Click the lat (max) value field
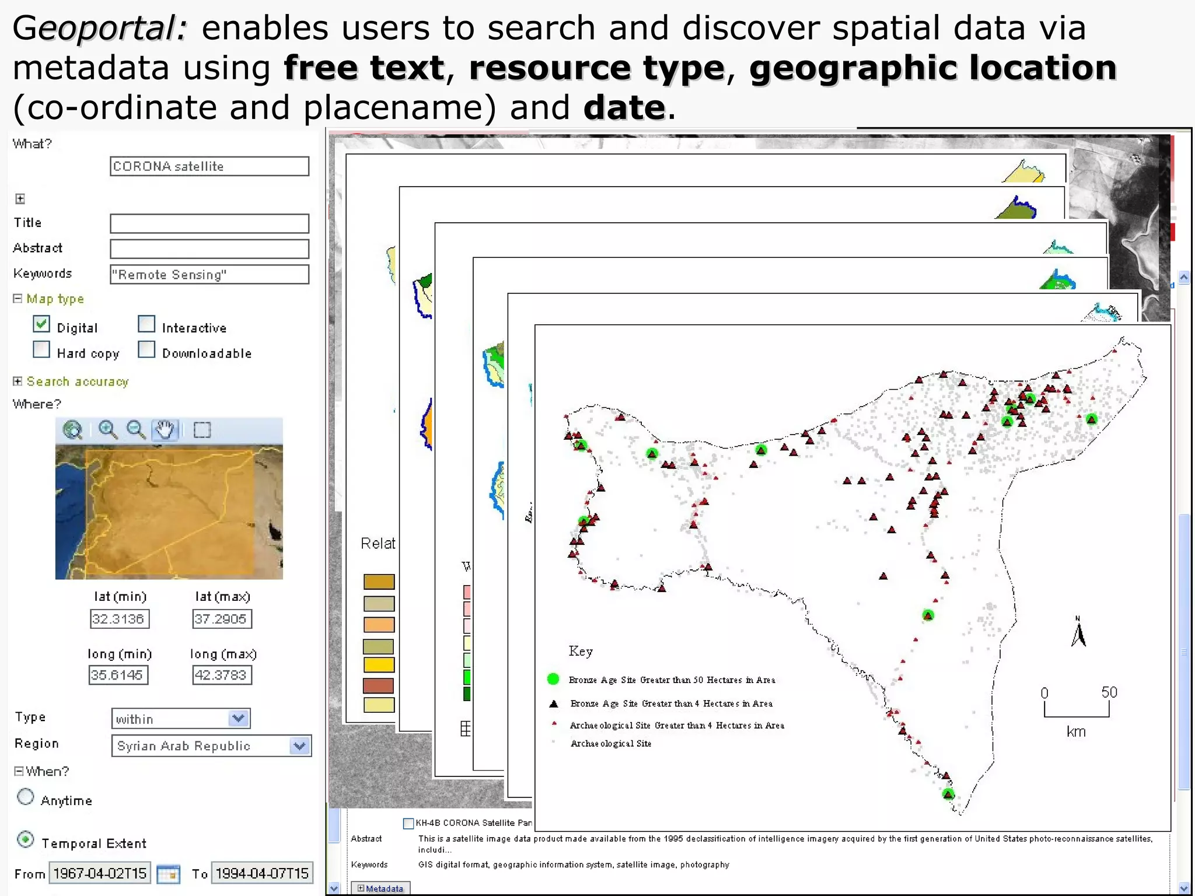The width and height of the screenshot is (1195, 896). (x=222, y=619)
